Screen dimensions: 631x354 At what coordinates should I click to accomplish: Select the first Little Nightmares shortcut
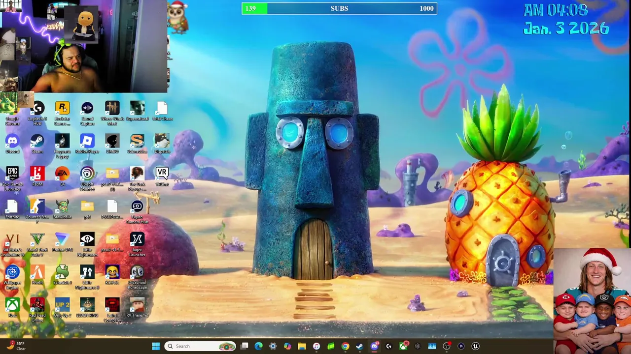point(87,245)
